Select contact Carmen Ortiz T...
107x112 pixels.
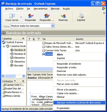click(x=13, y=85)
